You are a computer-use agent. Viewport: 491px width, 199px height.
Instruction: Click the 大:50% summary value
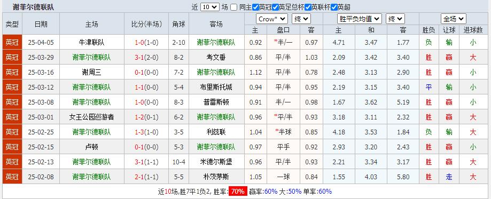[290, 192]
